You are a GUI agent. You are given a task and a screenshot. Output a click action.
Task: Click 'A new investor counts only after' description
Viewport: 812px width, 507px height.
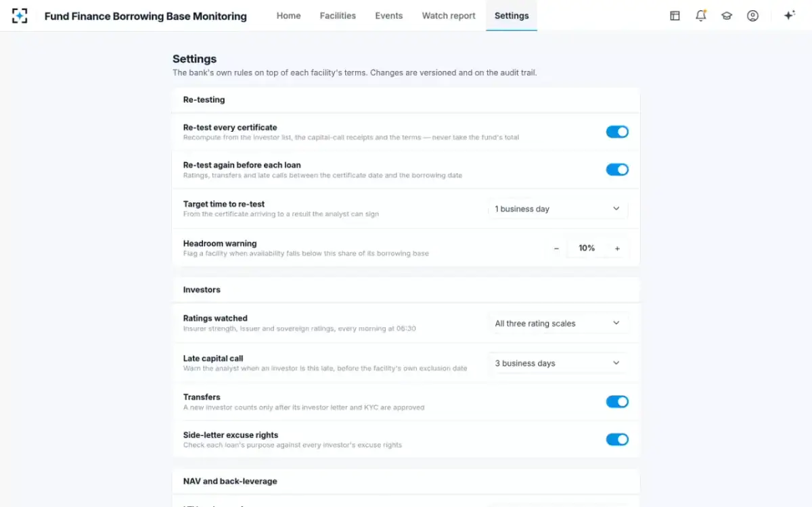[304, 408]
